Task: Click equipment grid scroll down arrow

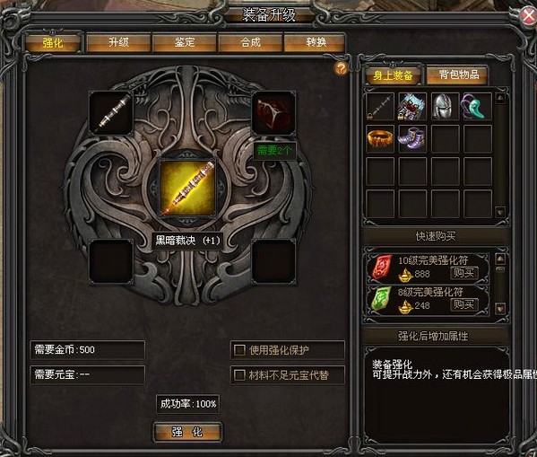Action: (x=500, y=212)
